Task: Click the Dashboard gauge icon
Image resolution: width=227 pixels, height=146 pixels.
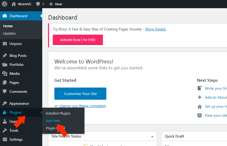Action: tap(5, 16)
